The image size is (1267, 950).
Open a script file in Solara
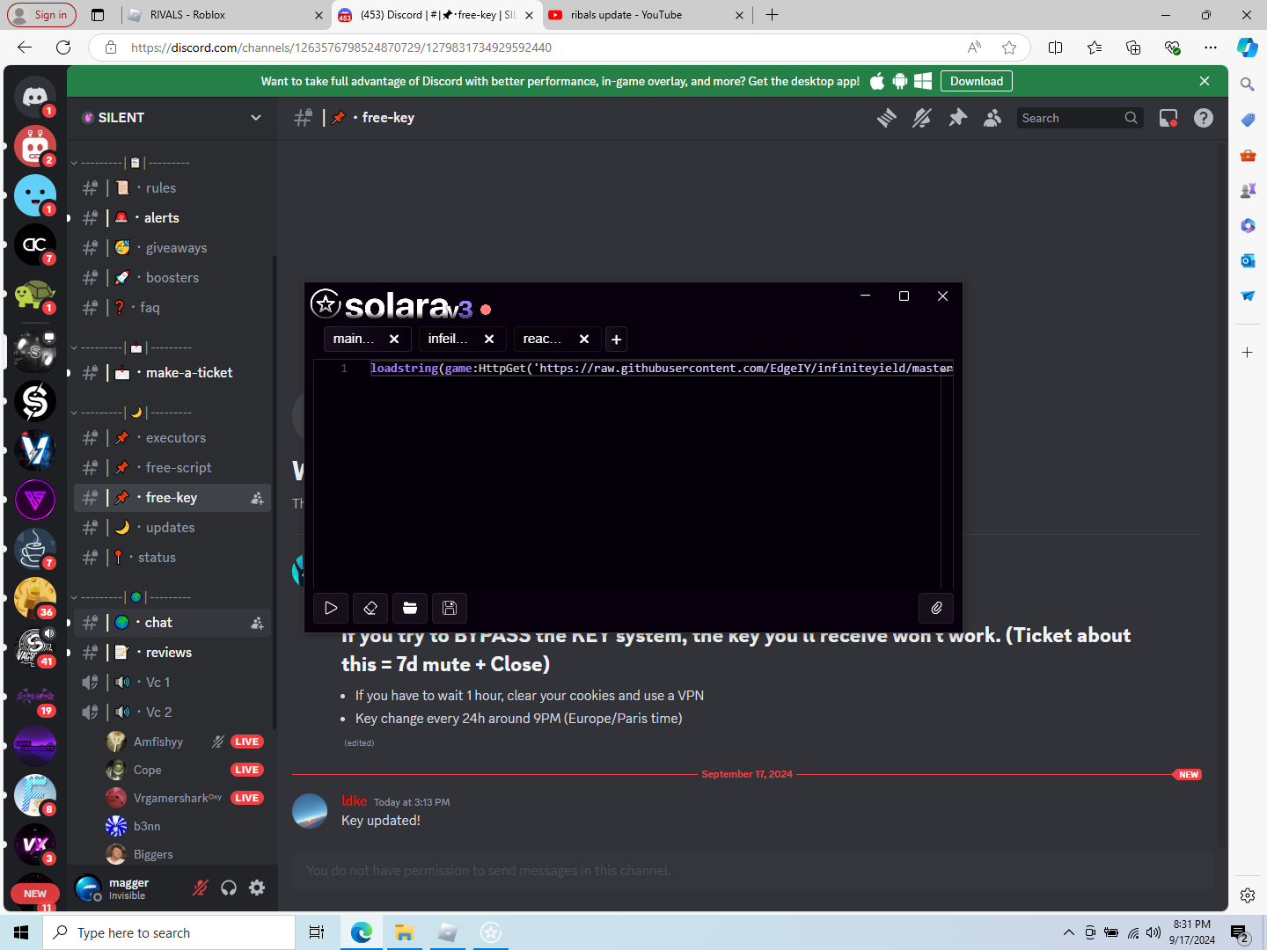(410, 608)
